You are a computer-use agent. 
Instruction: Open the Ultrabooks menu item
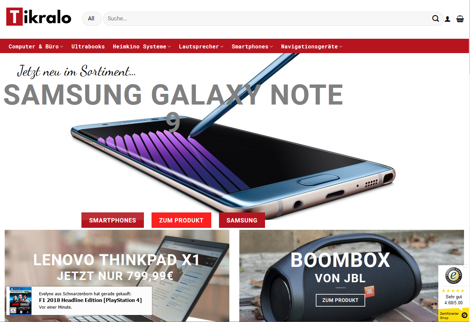[88, 46]
